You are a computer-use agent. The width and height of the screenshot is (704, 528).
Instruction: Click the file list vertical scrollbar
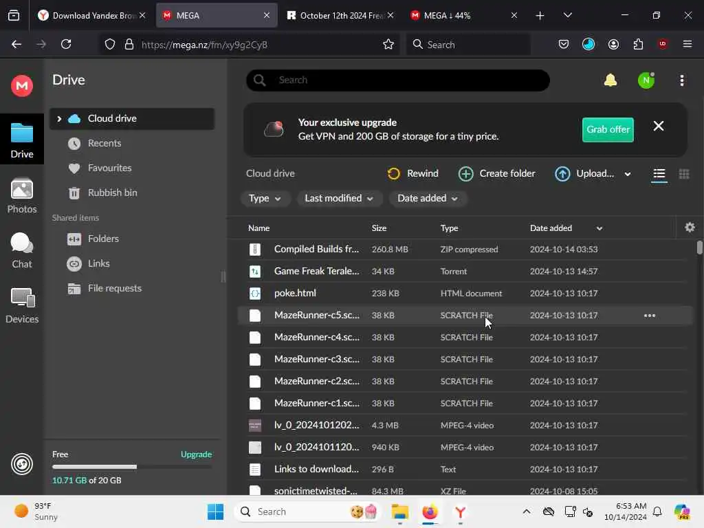pos(699,247)
